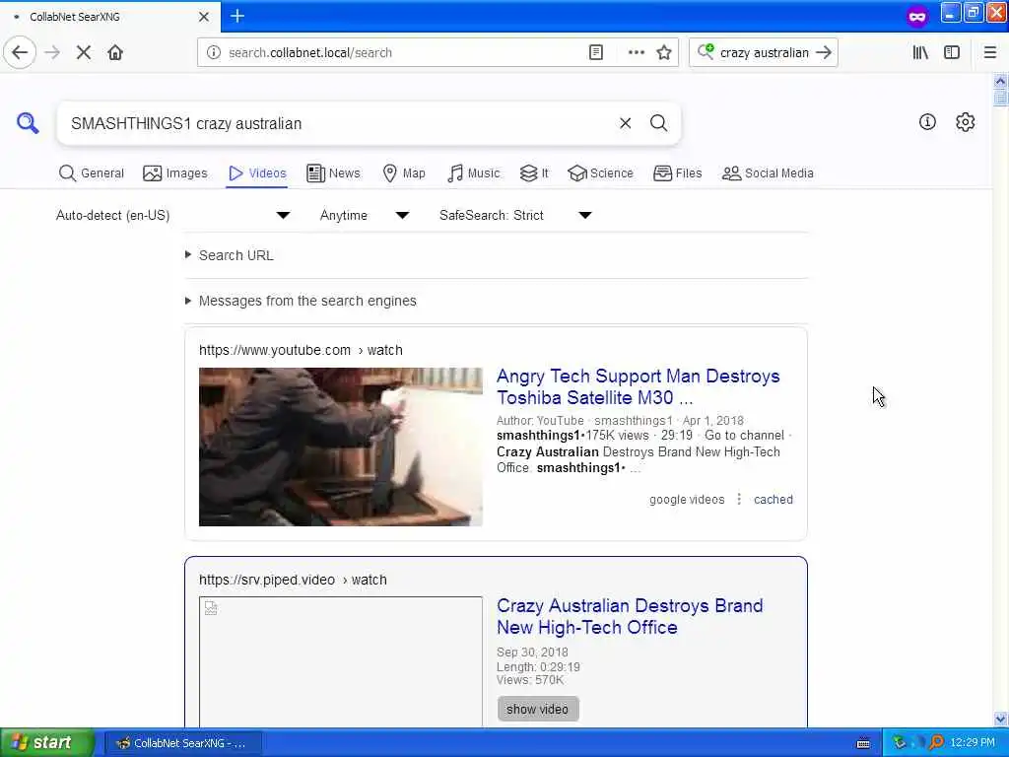
Task: Open the SafeSearch: Strict dropdown
Action: [515, 215]
